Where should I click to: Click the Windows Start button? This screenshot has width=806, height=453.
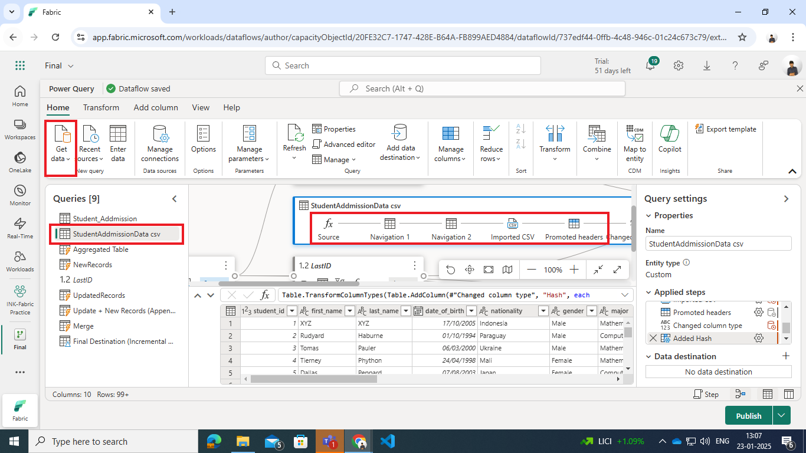tap(14, 441)
